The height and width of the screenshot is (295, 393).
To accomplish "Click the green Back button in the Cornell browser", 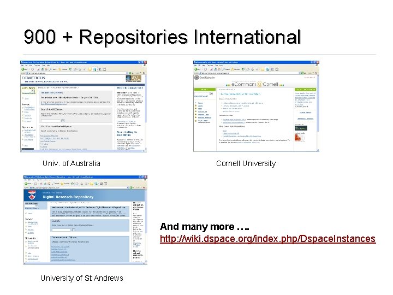I will (x=198, y=69).
